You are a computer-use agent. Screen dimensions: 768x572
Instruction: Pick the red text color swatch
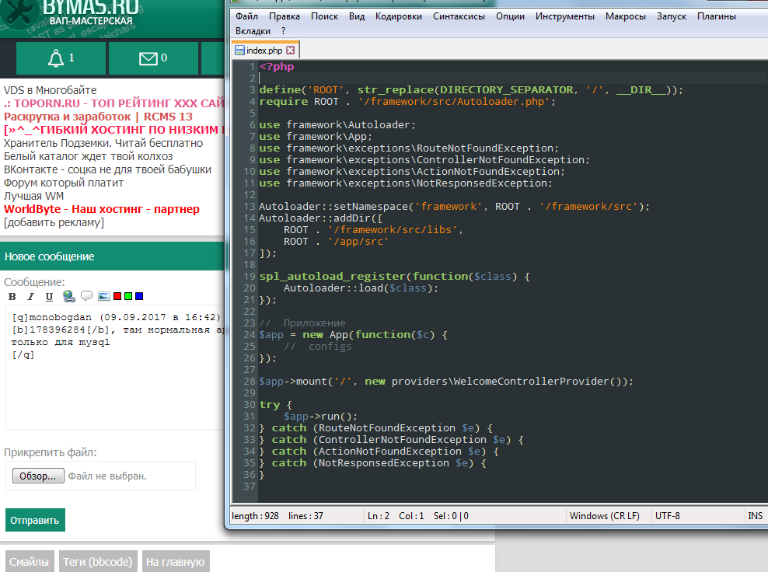[x=117, y=296]
